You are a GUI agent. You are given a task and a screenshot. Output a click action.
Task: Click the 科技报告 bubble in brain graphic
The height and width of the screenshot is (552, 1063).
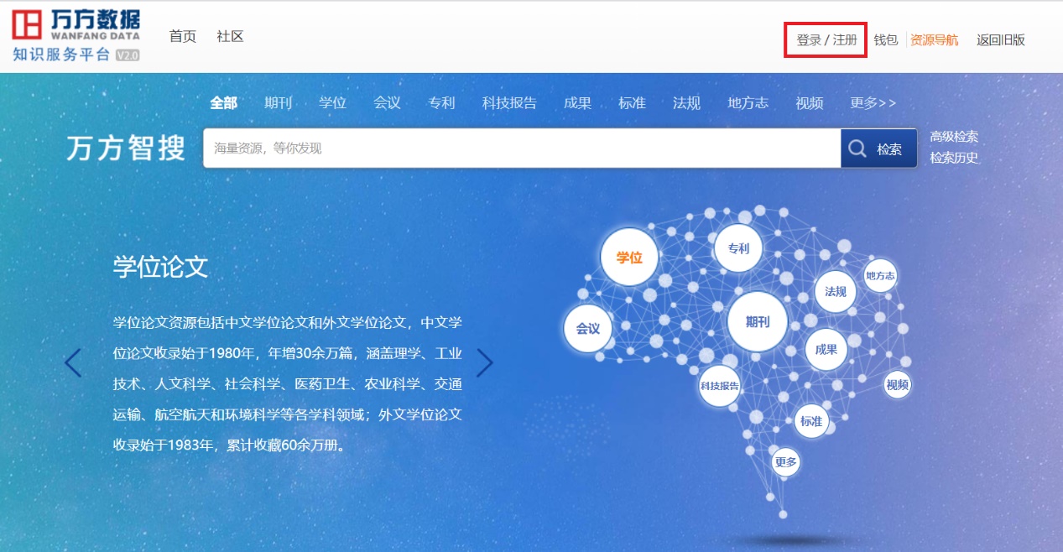720,386
